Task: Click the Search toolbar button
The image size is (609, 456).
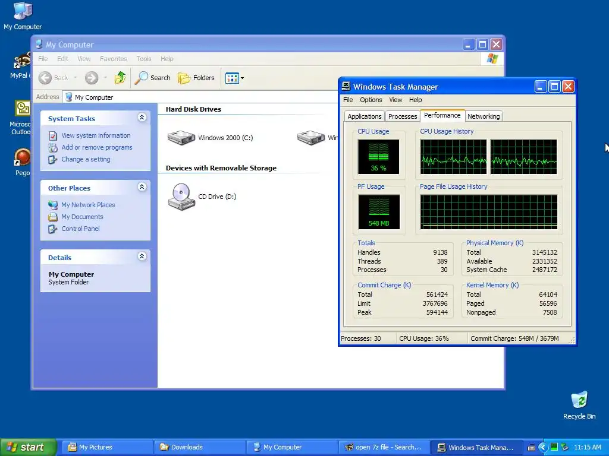Action: (x=153, y=78)
